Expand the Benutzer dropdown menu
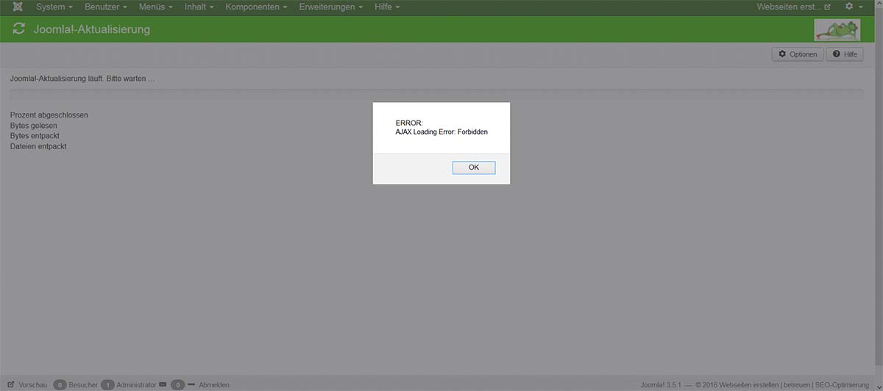 pos(105,7)
